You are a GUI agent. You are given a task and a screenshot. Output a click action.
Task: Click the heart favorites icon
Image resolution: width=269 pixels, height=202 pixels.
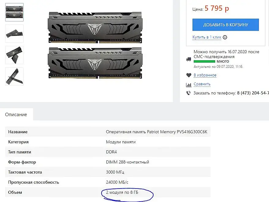(x=189, y=75)
